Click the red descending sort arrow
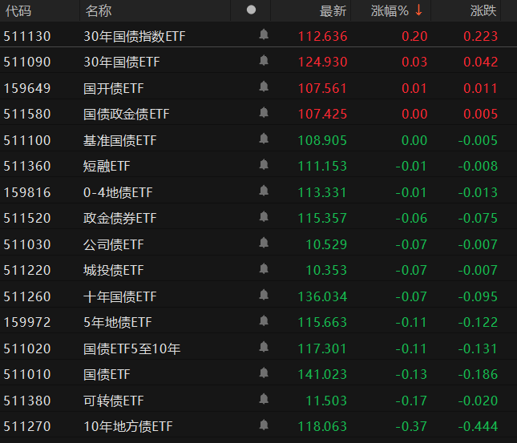This screenshot has height=443, width=517. (x=418, y=10)
